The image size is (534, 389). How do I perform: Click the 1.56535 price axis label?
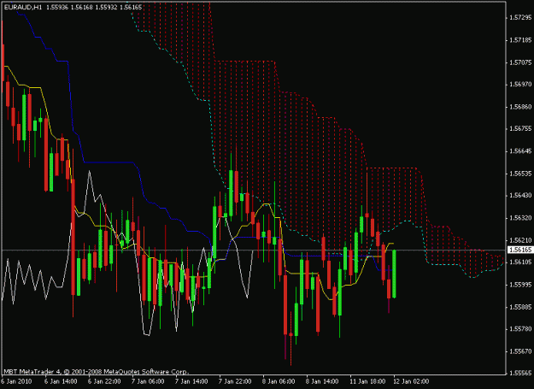click(520, 174)
